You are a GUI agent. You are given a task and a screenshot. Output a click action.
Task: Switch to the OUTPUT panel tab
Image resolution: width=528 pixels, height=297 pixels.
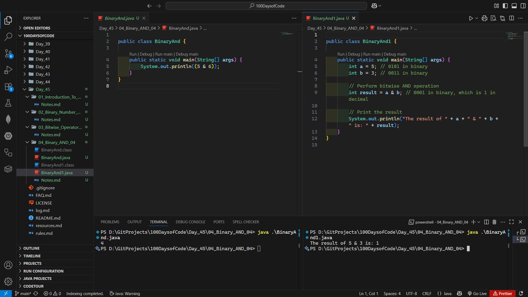click(x=135, y=222)
